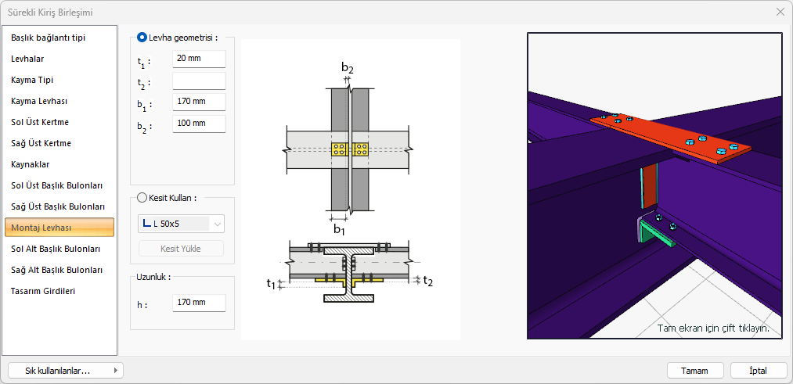Go to Kayma Levhası page
The width and height of the screenshot is (793, 384).
[x=59, y=101]
